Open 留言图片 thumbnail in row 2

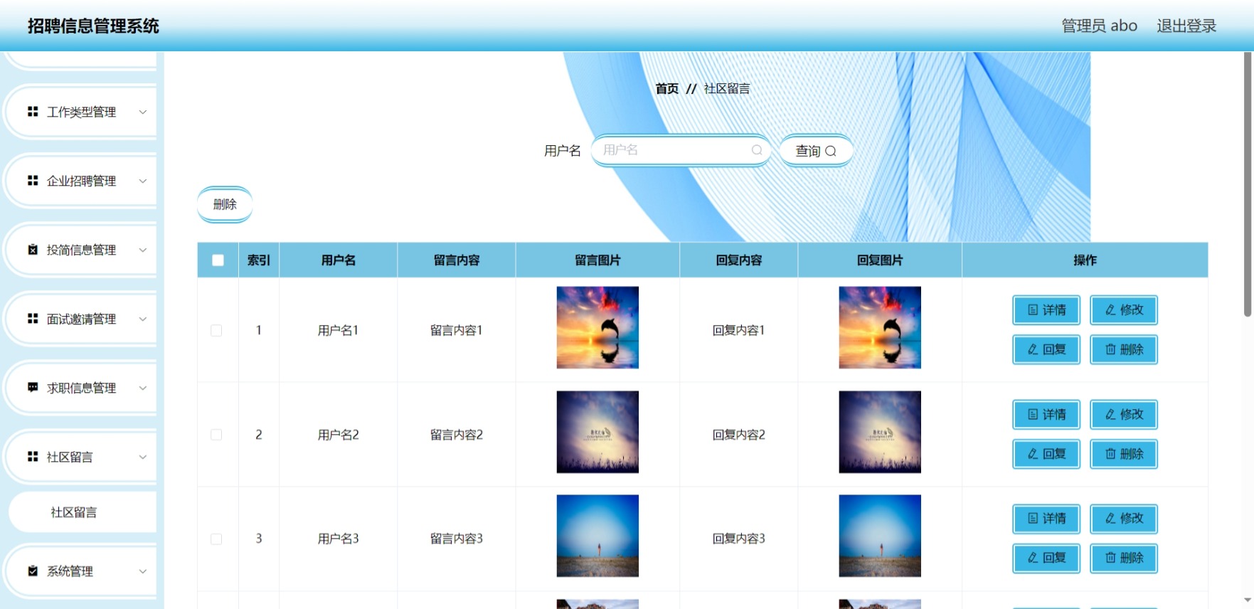pyautogui.click(x=597, y=432)
